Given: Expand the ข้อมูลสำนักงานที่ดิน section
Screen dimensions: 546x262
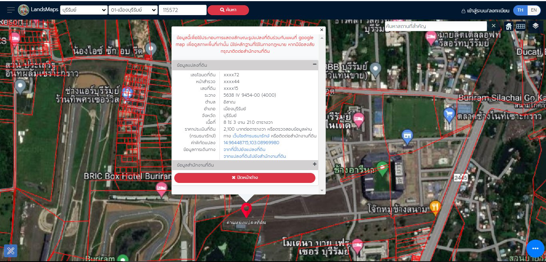Looking at the screenshot, I should 314,165.
